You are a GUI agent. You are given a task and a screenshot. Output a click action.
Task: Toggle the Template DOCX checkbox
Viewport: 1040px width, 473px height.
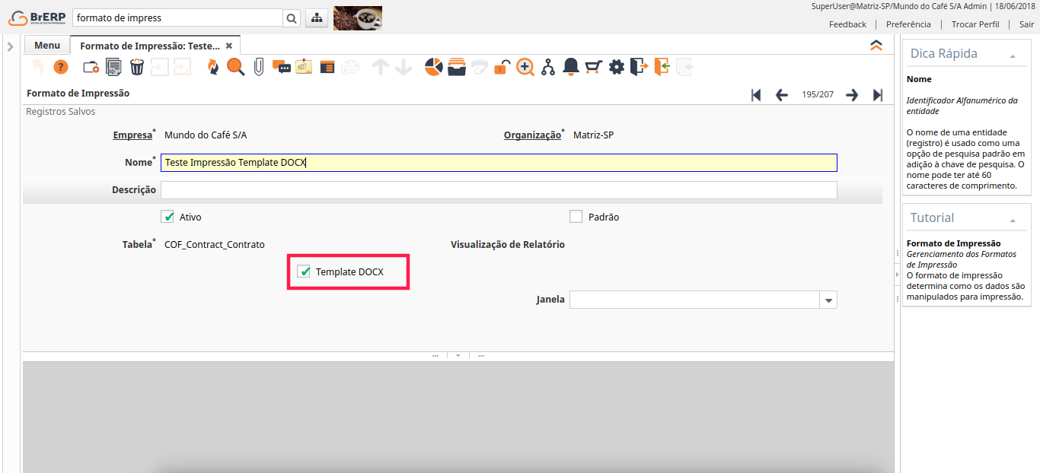click(304, 271)
